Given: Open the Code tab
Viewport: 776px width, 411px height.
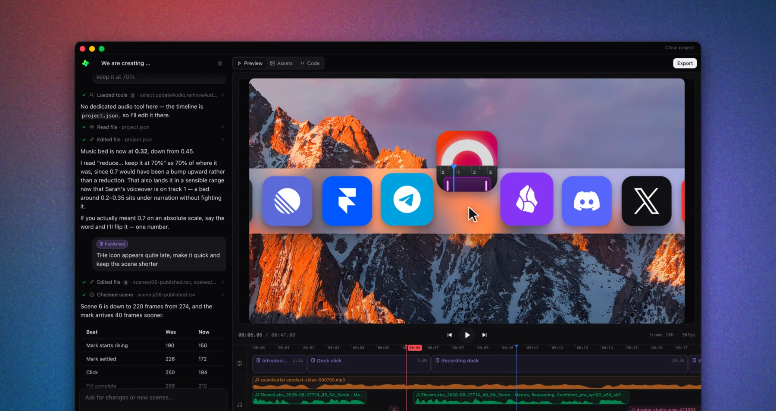Looking at the screenshot, I should pyautogui.click(x=310, y=63).
